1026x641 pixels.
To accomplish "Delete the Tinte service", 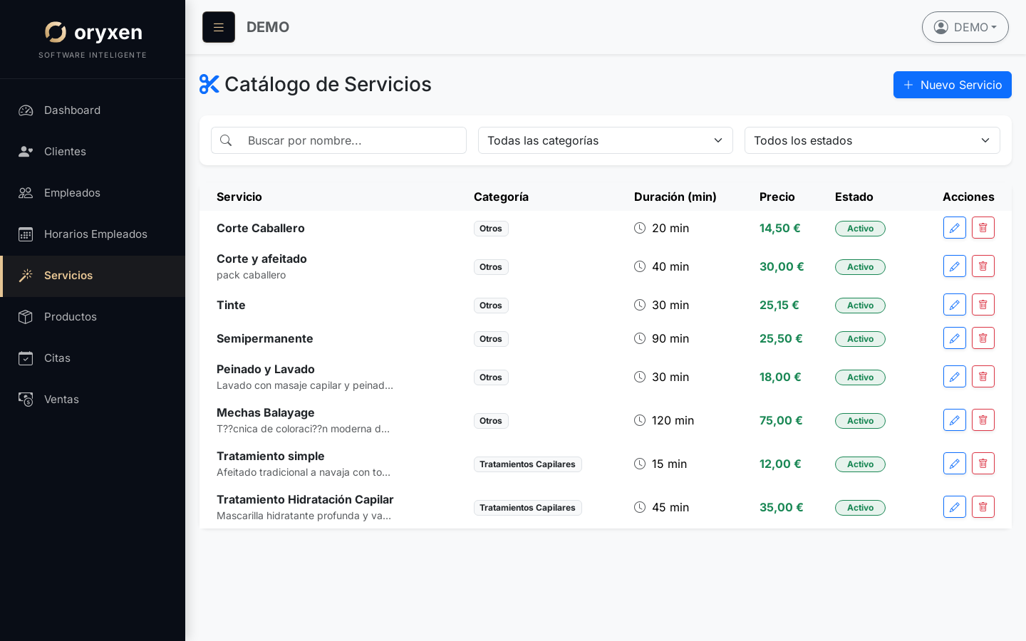I will click(x=983, y=305).
